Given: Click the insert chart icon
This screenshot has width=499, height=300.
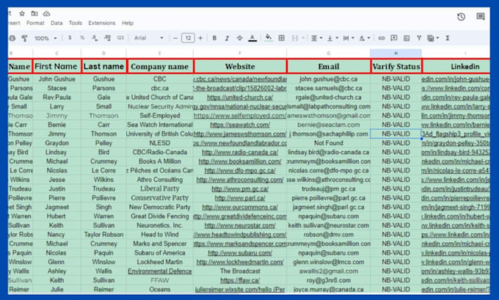Looking at the screenshot, I should pyautogui.click(x=407, y=38).
